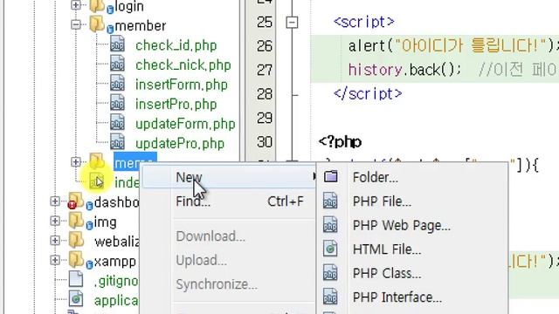This screenshot has width=559, height=314.
Task: Expand the xampp folder
Action: coord(55,260)
